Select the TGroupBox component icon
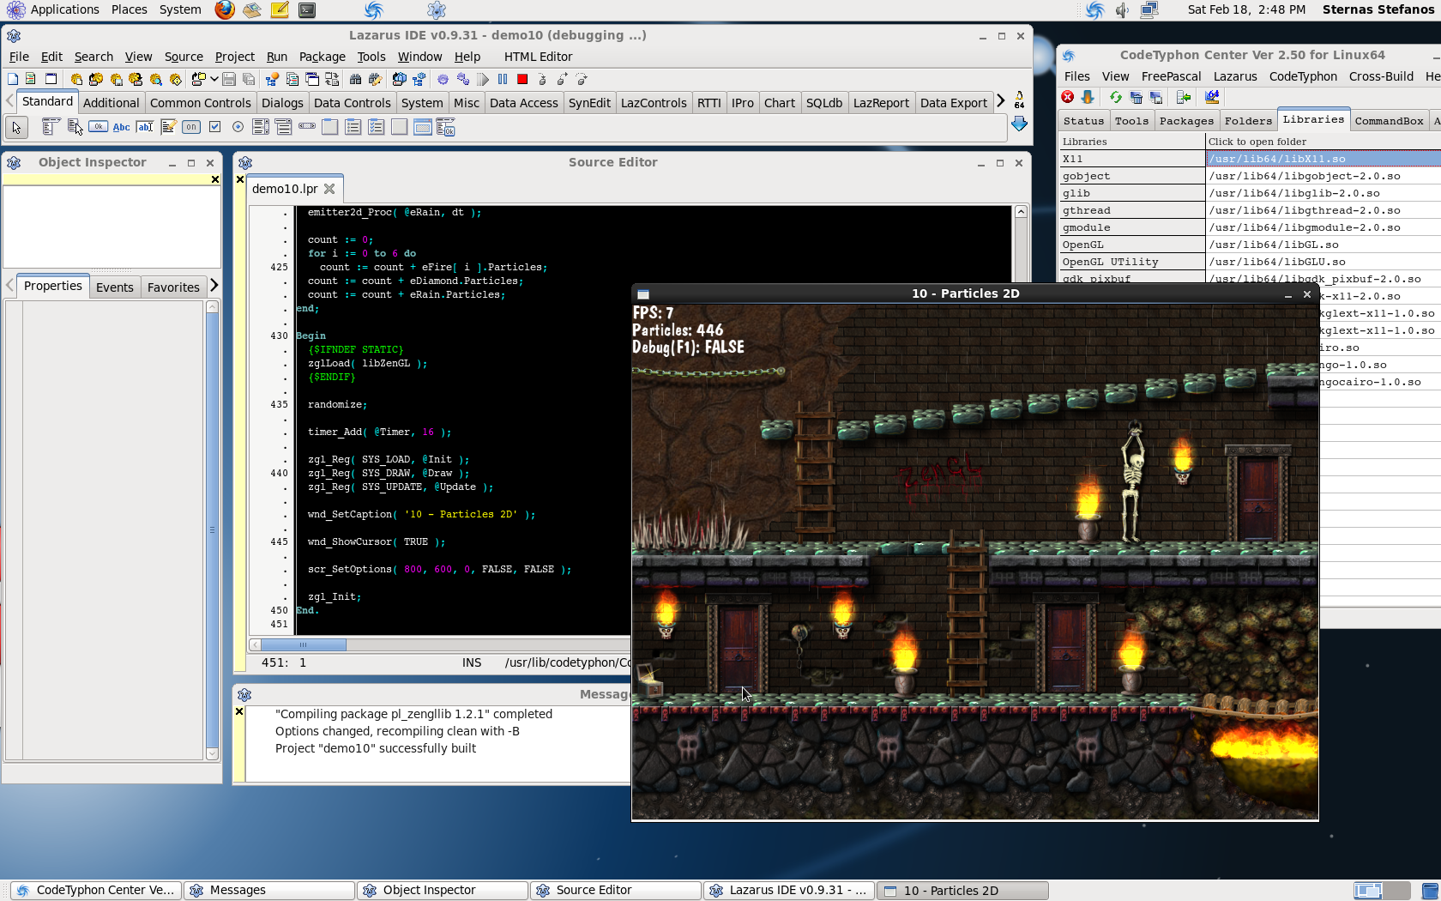The width and height of the screenshot is (1441, 901). 329,127
